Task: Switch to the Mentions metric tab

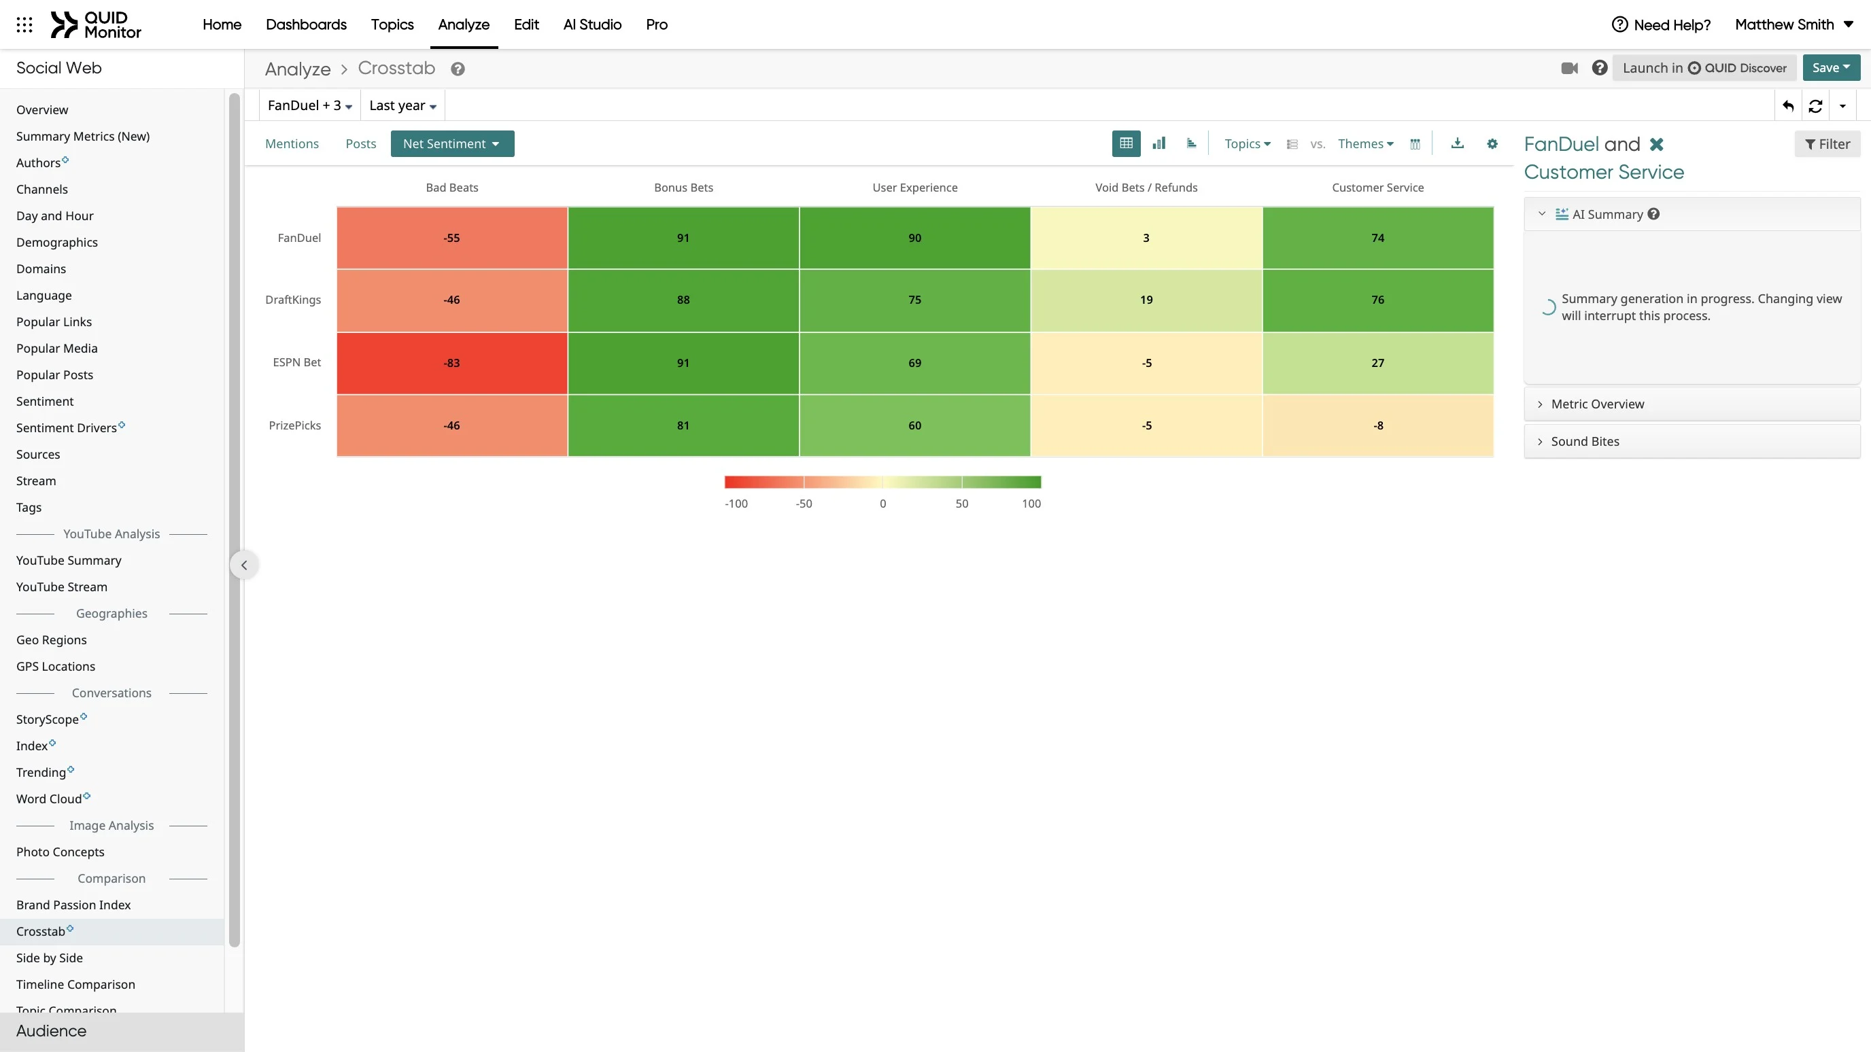Action: (292, 144)
